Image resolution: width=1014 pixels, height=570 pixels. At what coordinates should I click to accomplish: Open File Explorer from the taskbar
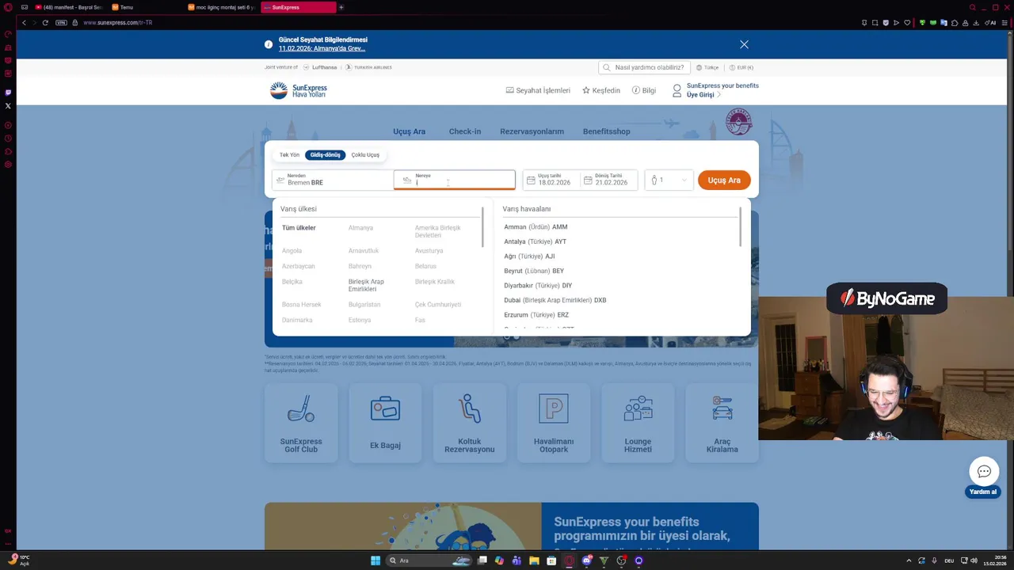[x=534, y=560]
